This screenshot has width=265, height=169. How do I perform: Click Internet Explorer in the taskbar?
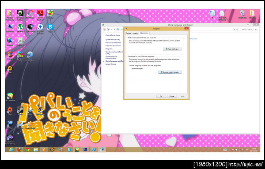[11, 150]
